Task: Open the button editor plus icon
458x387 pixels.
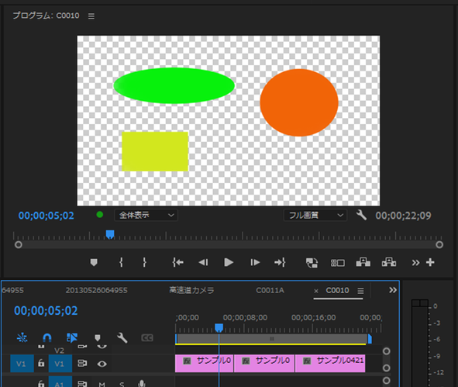Action: 430,262
